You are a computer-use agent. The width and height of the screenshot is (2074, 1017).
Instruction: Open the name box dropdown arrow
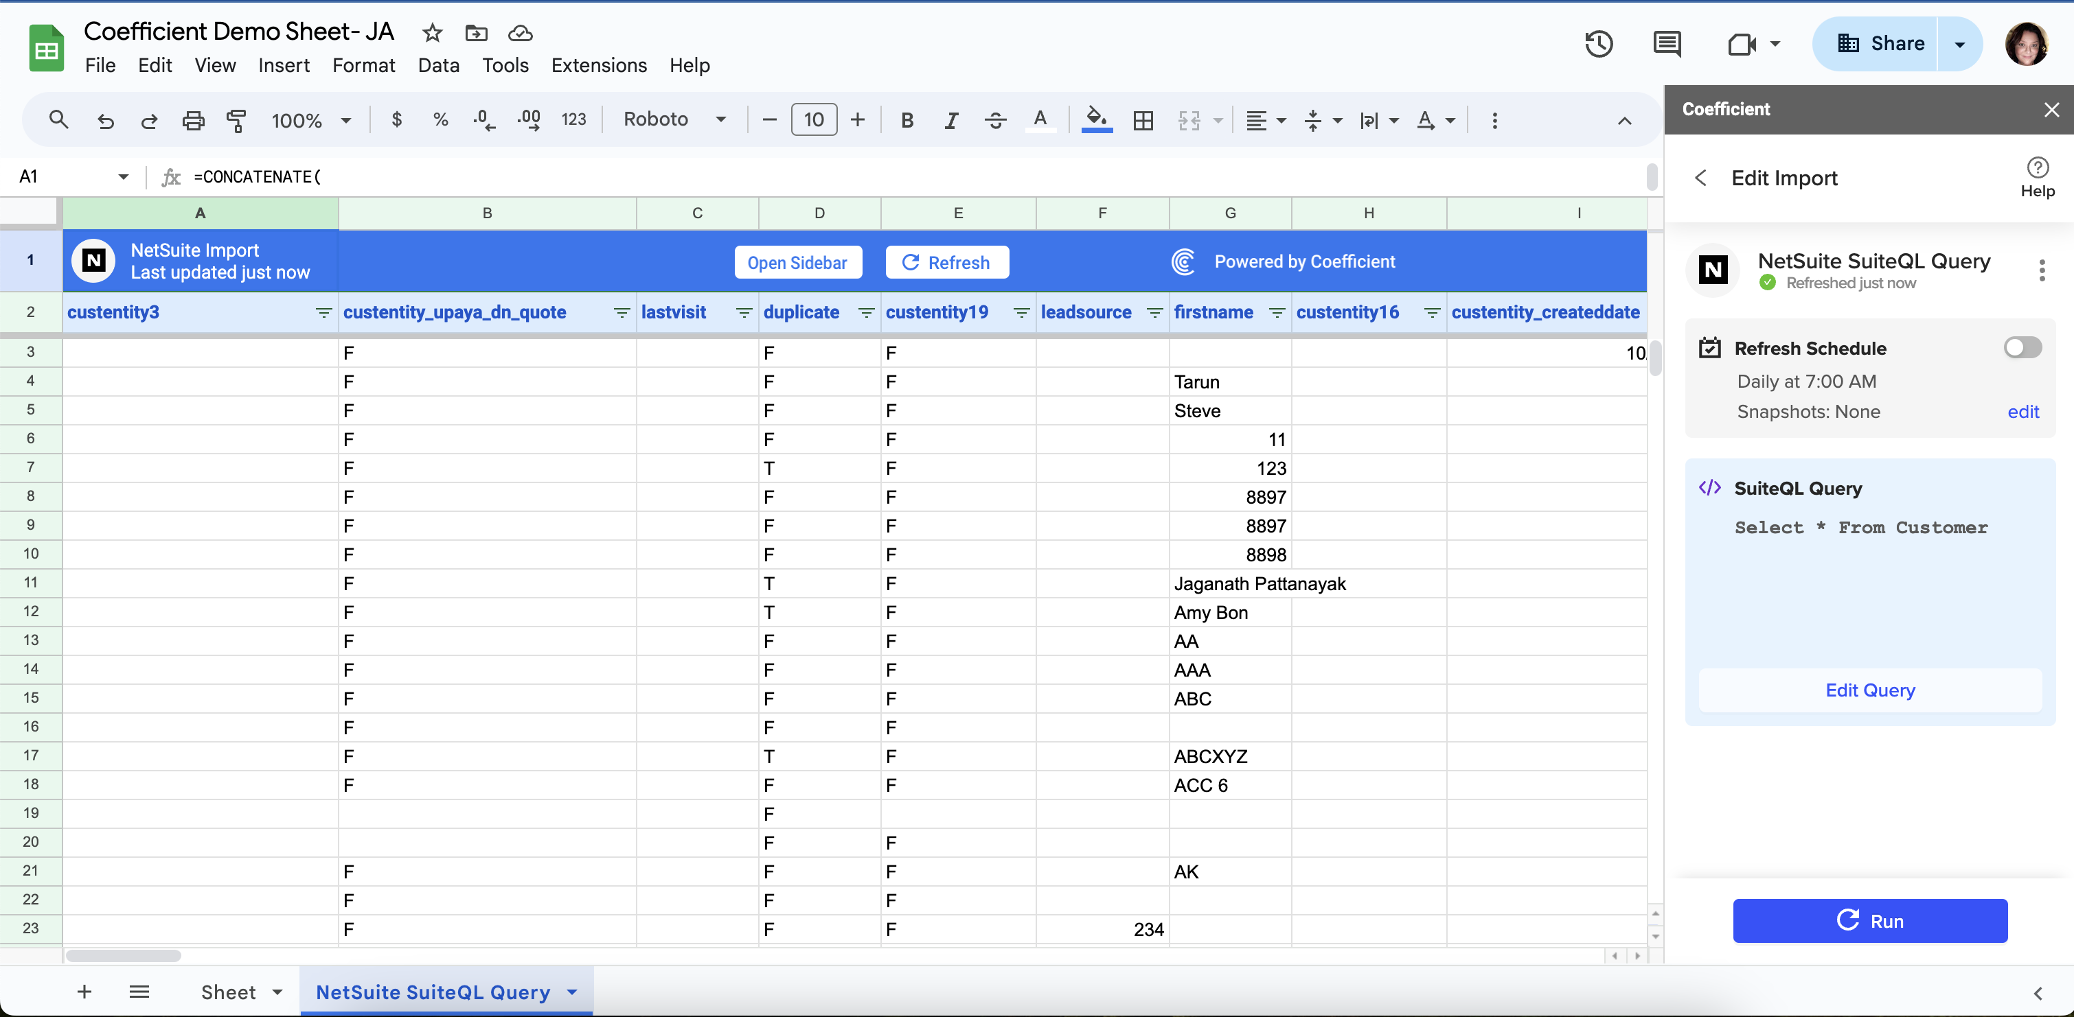(123, 177)
